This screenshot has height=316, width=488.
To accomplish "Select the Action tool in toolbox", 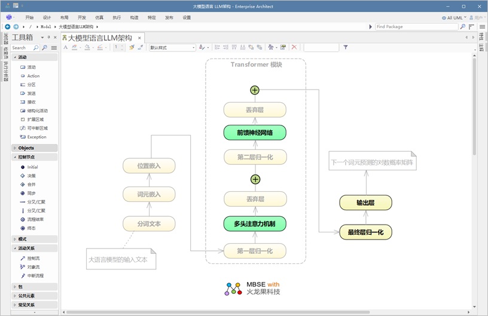I will click(33, 76).
